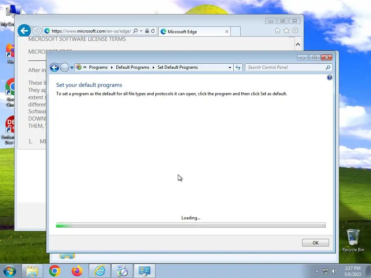371x278 pixels.
Task: Maximize the Internet Explorer window
Action: [x=283, y=21]
